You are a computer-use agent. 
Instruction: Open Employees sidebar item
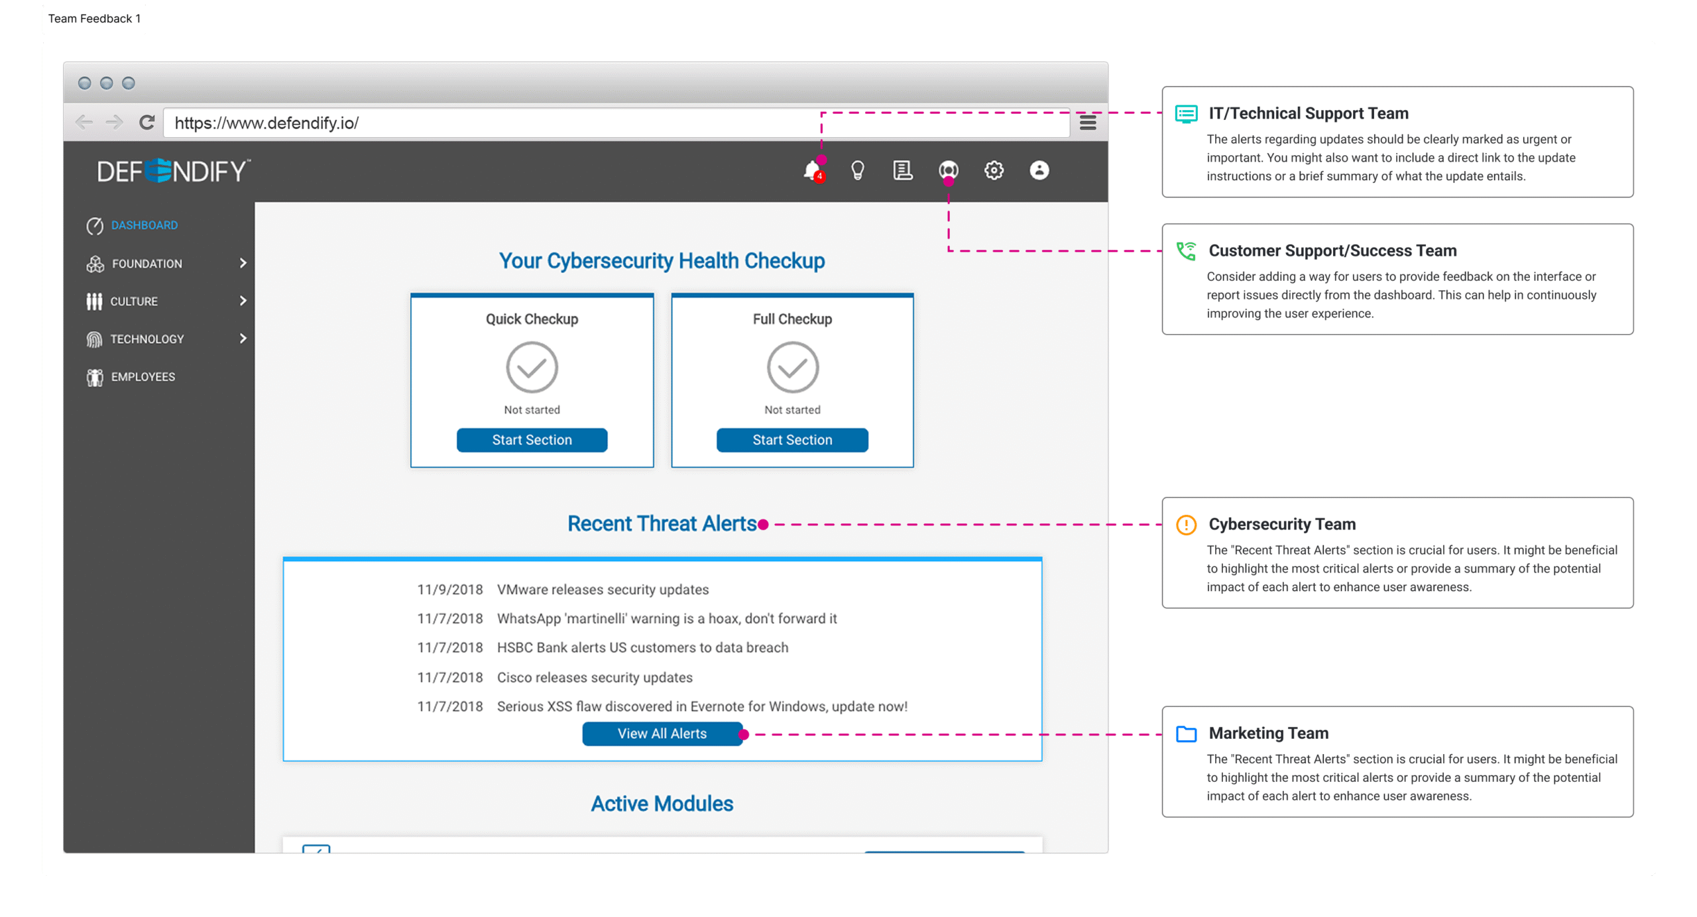point(143,377)
